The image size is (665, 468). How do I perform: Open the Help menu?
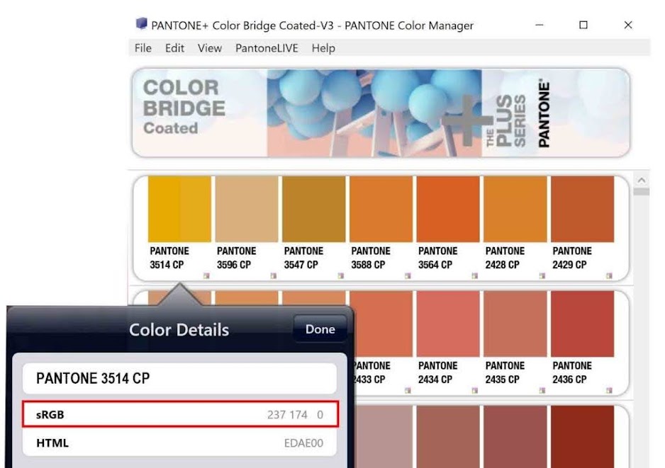(x=323, y=48)
